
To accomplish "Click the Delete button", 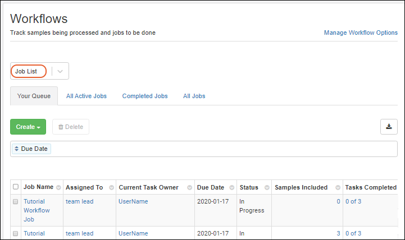I will click(71, 127).
